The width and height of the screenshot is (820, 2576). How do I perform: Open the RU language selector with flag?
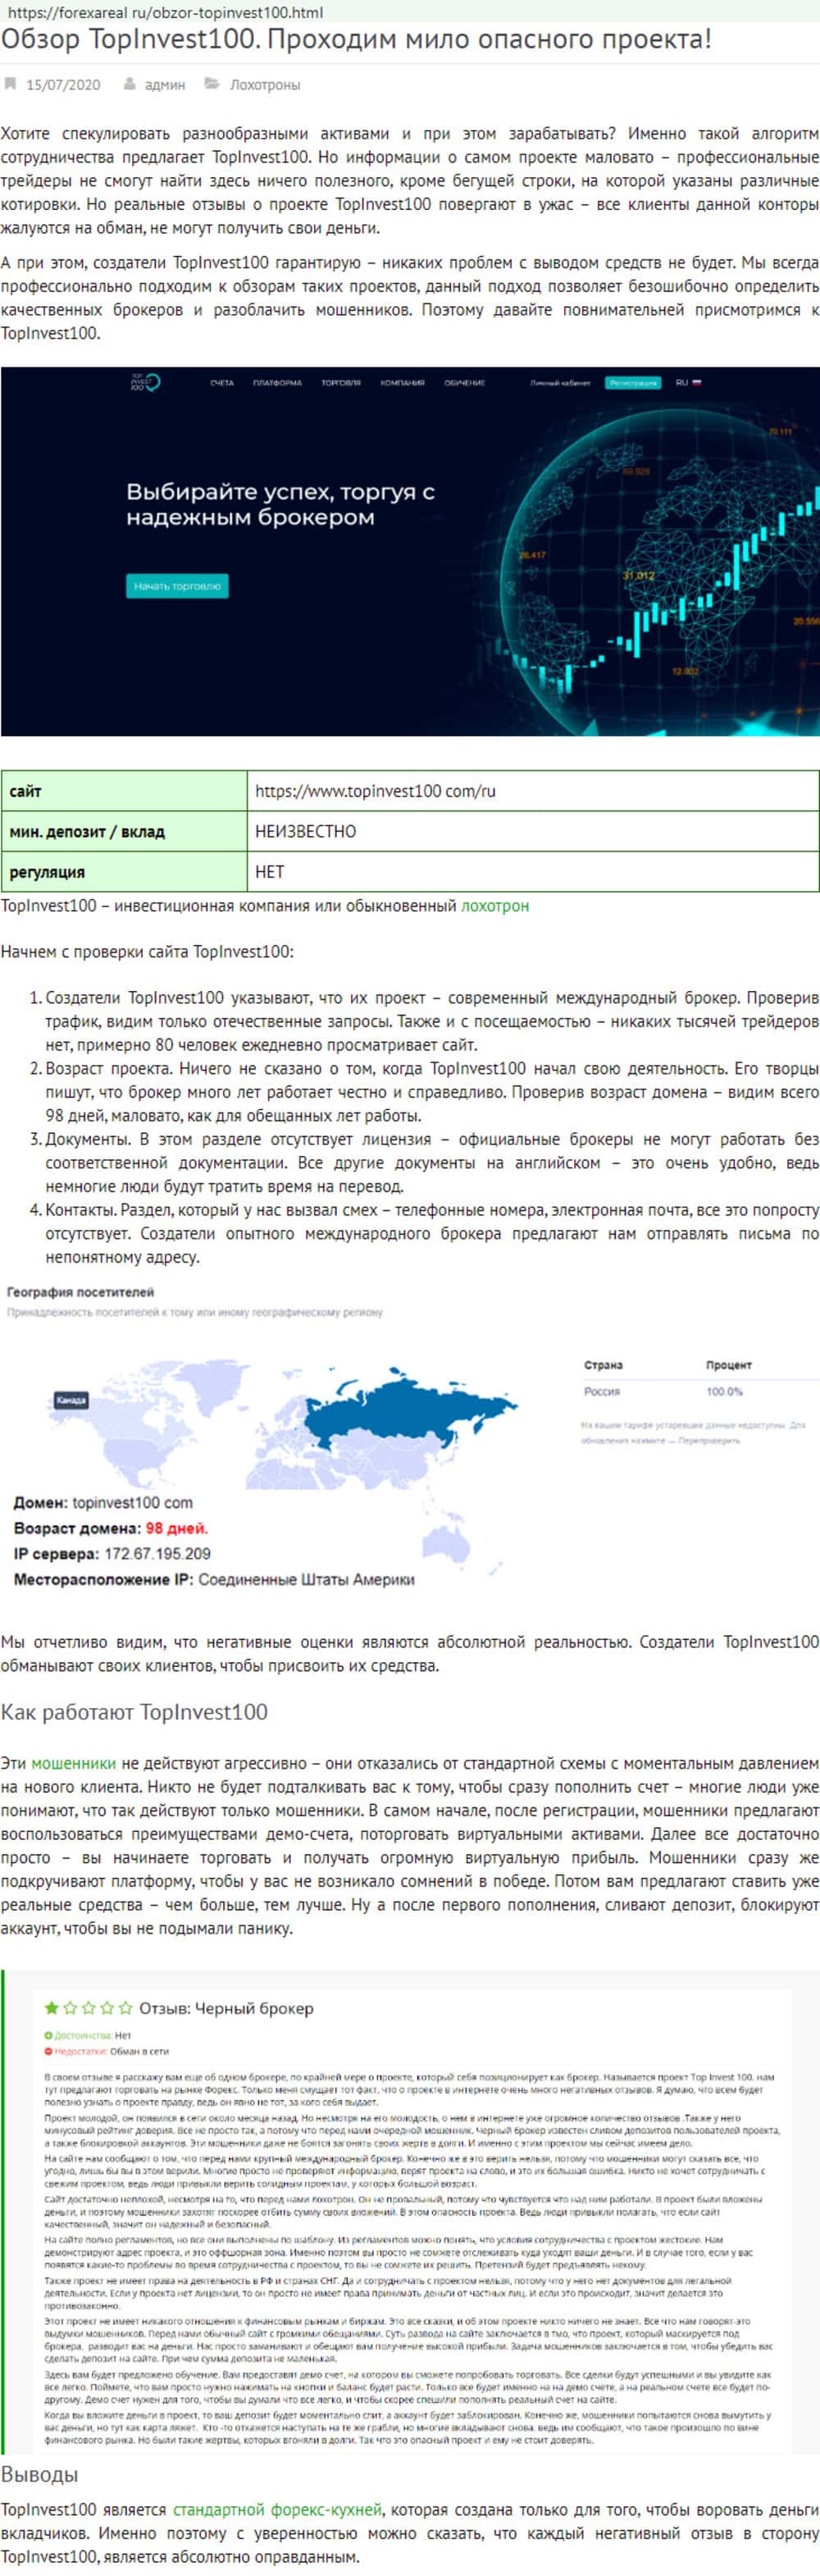click(688, 383)
